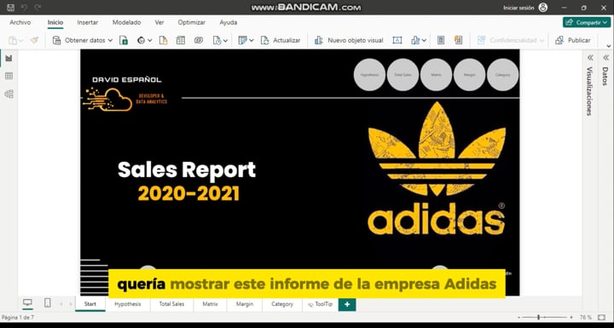The width and height of the screenshot is (614, 328).
Task: Open the Ayuda ribbon tab
Action: click(229, 23)
